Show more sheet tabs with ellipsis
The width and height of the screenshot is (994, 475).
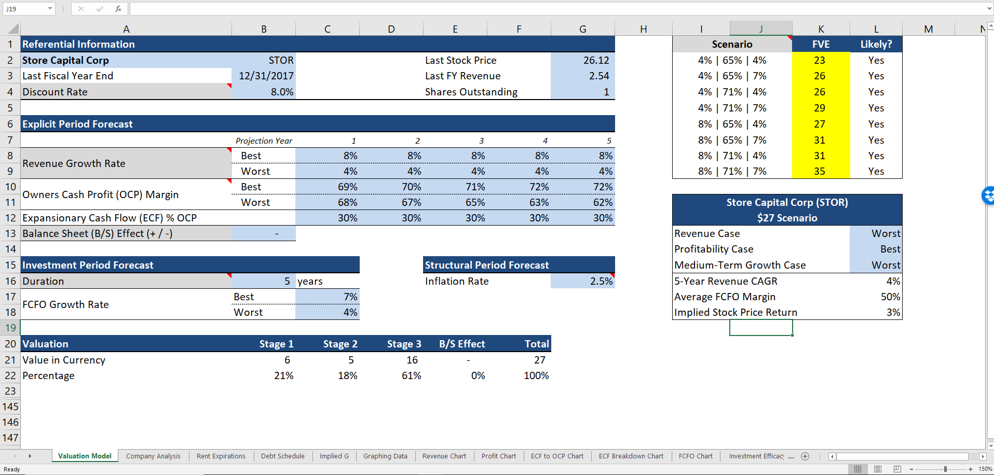(x=791, y=456)
